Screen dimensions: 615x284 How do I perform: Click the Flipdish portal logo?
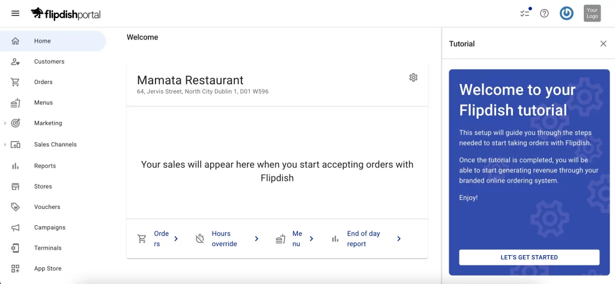click(65, 14)
